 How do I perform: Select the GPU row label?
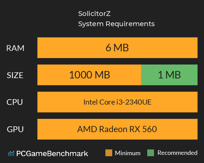click(x=15, y=129)
